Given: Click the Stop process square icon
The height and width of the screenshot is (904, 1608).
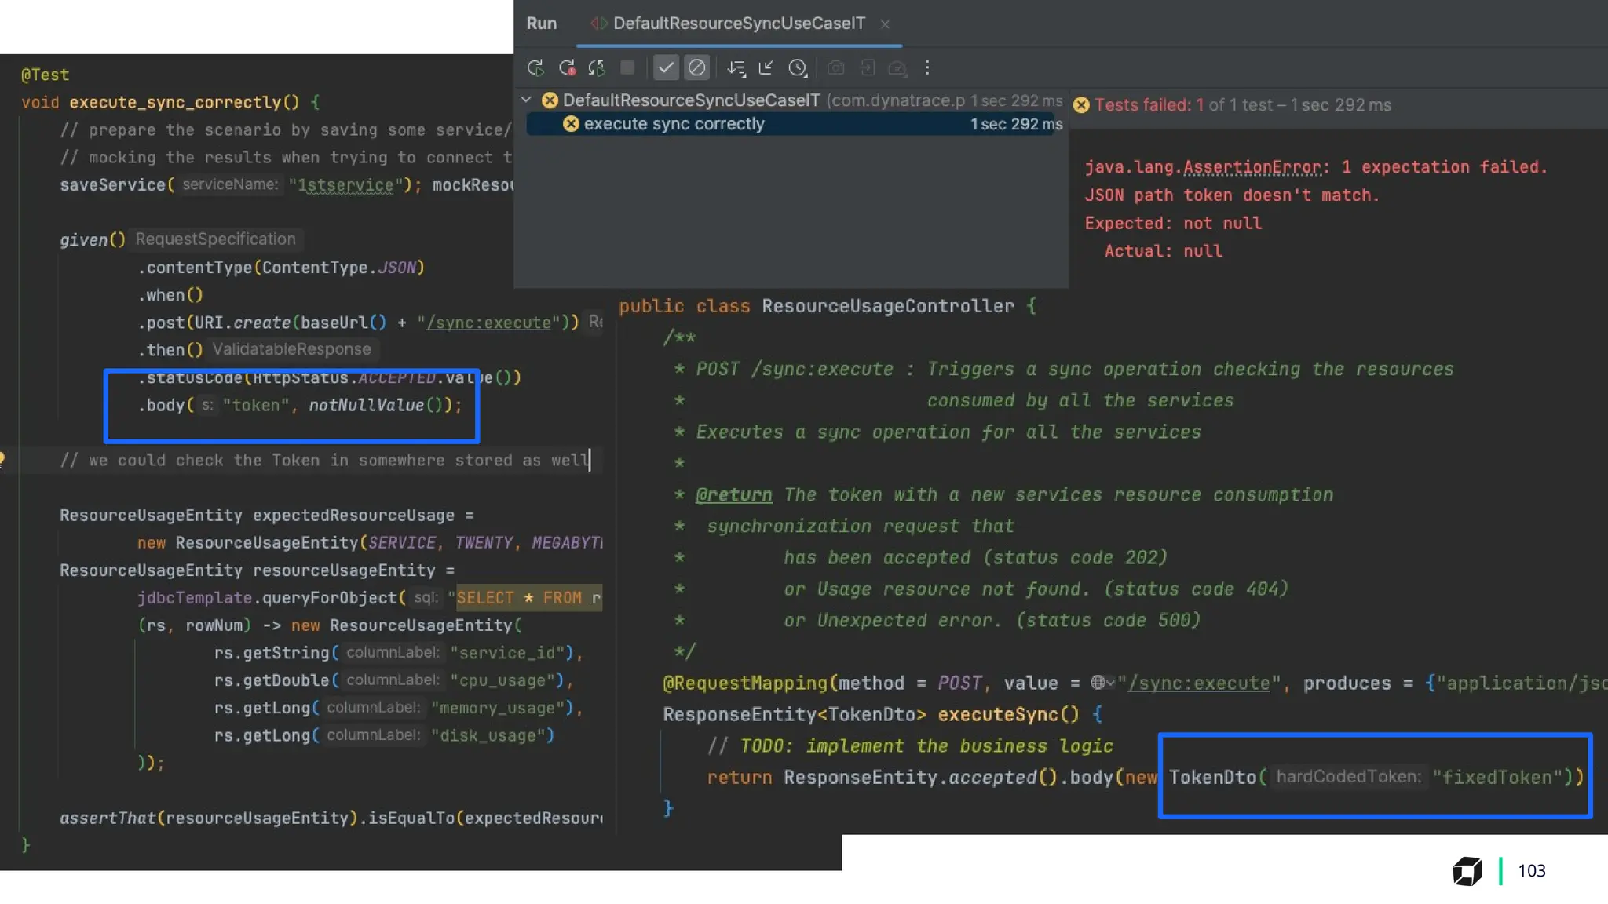Looking at the screenshot, I should click(627, 68).
